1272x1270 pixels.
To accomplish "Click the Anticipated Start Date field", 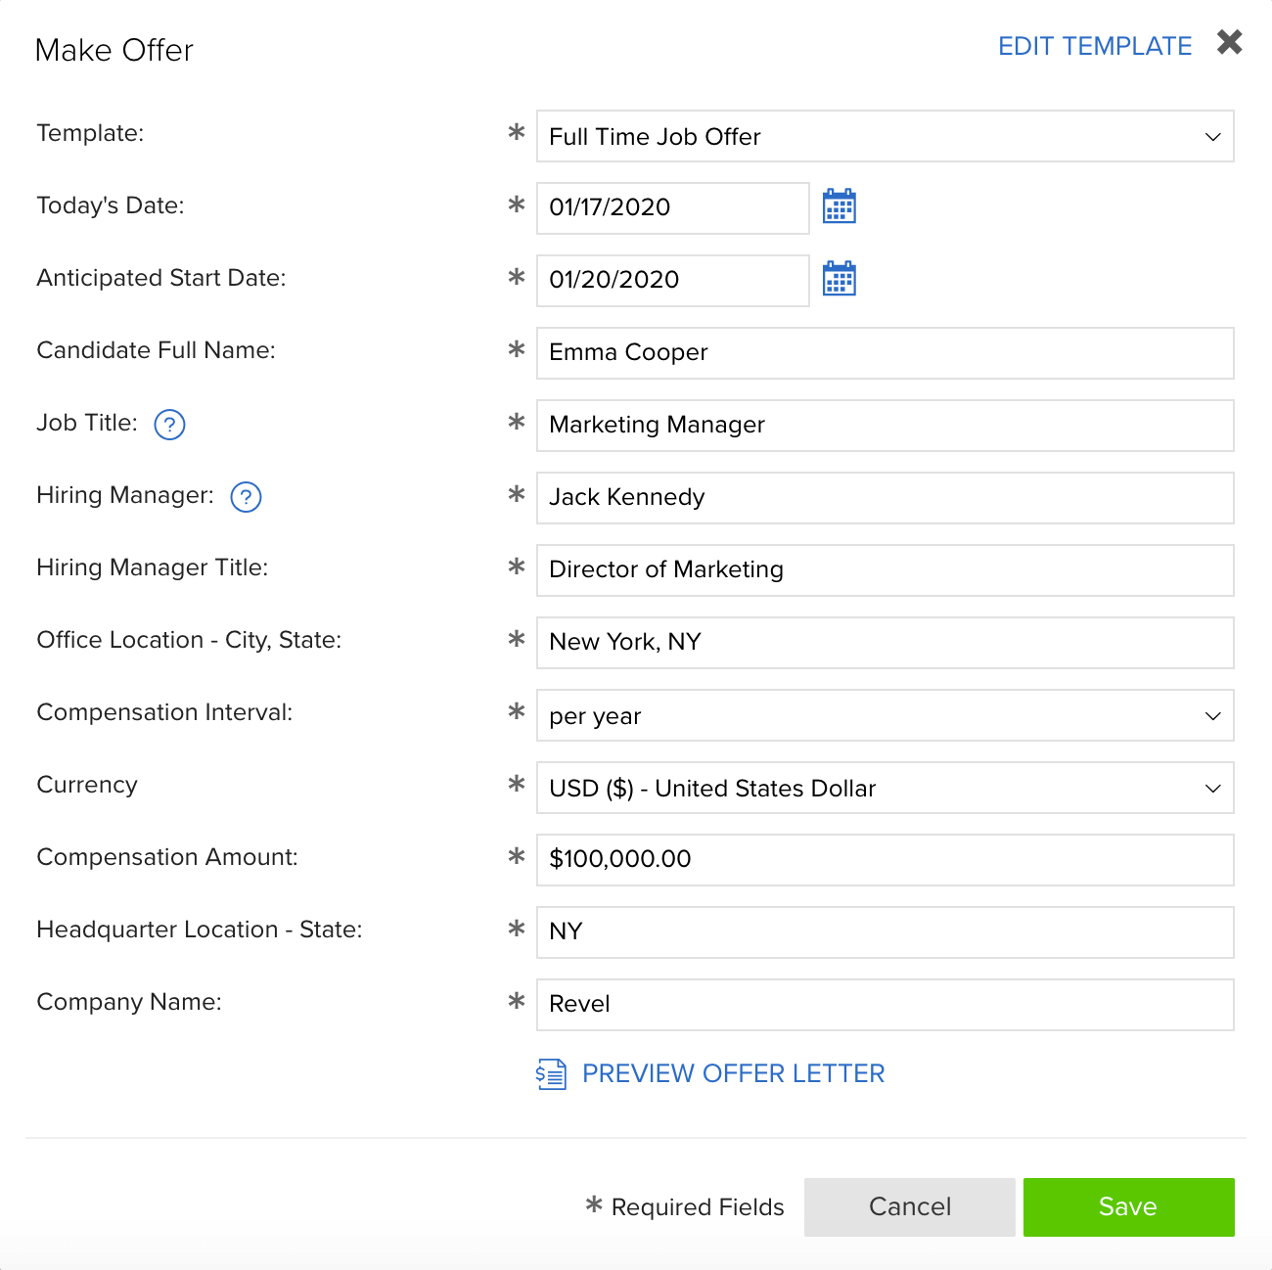I will [x=673, y=281].
